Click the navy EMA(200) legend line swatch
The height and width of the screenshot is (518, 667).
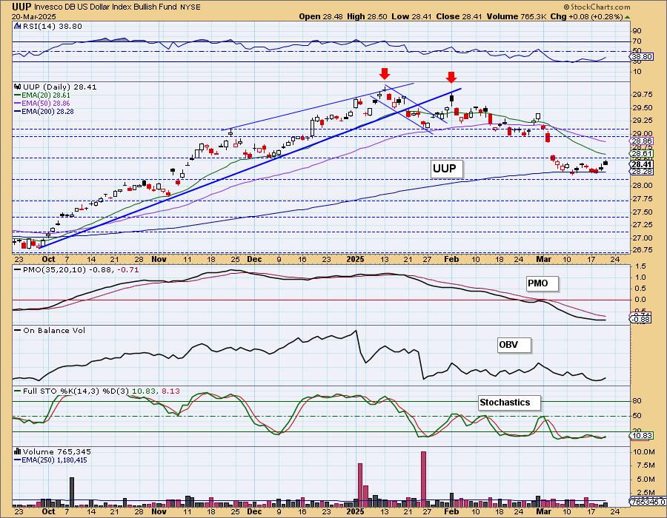click(17, 111)
